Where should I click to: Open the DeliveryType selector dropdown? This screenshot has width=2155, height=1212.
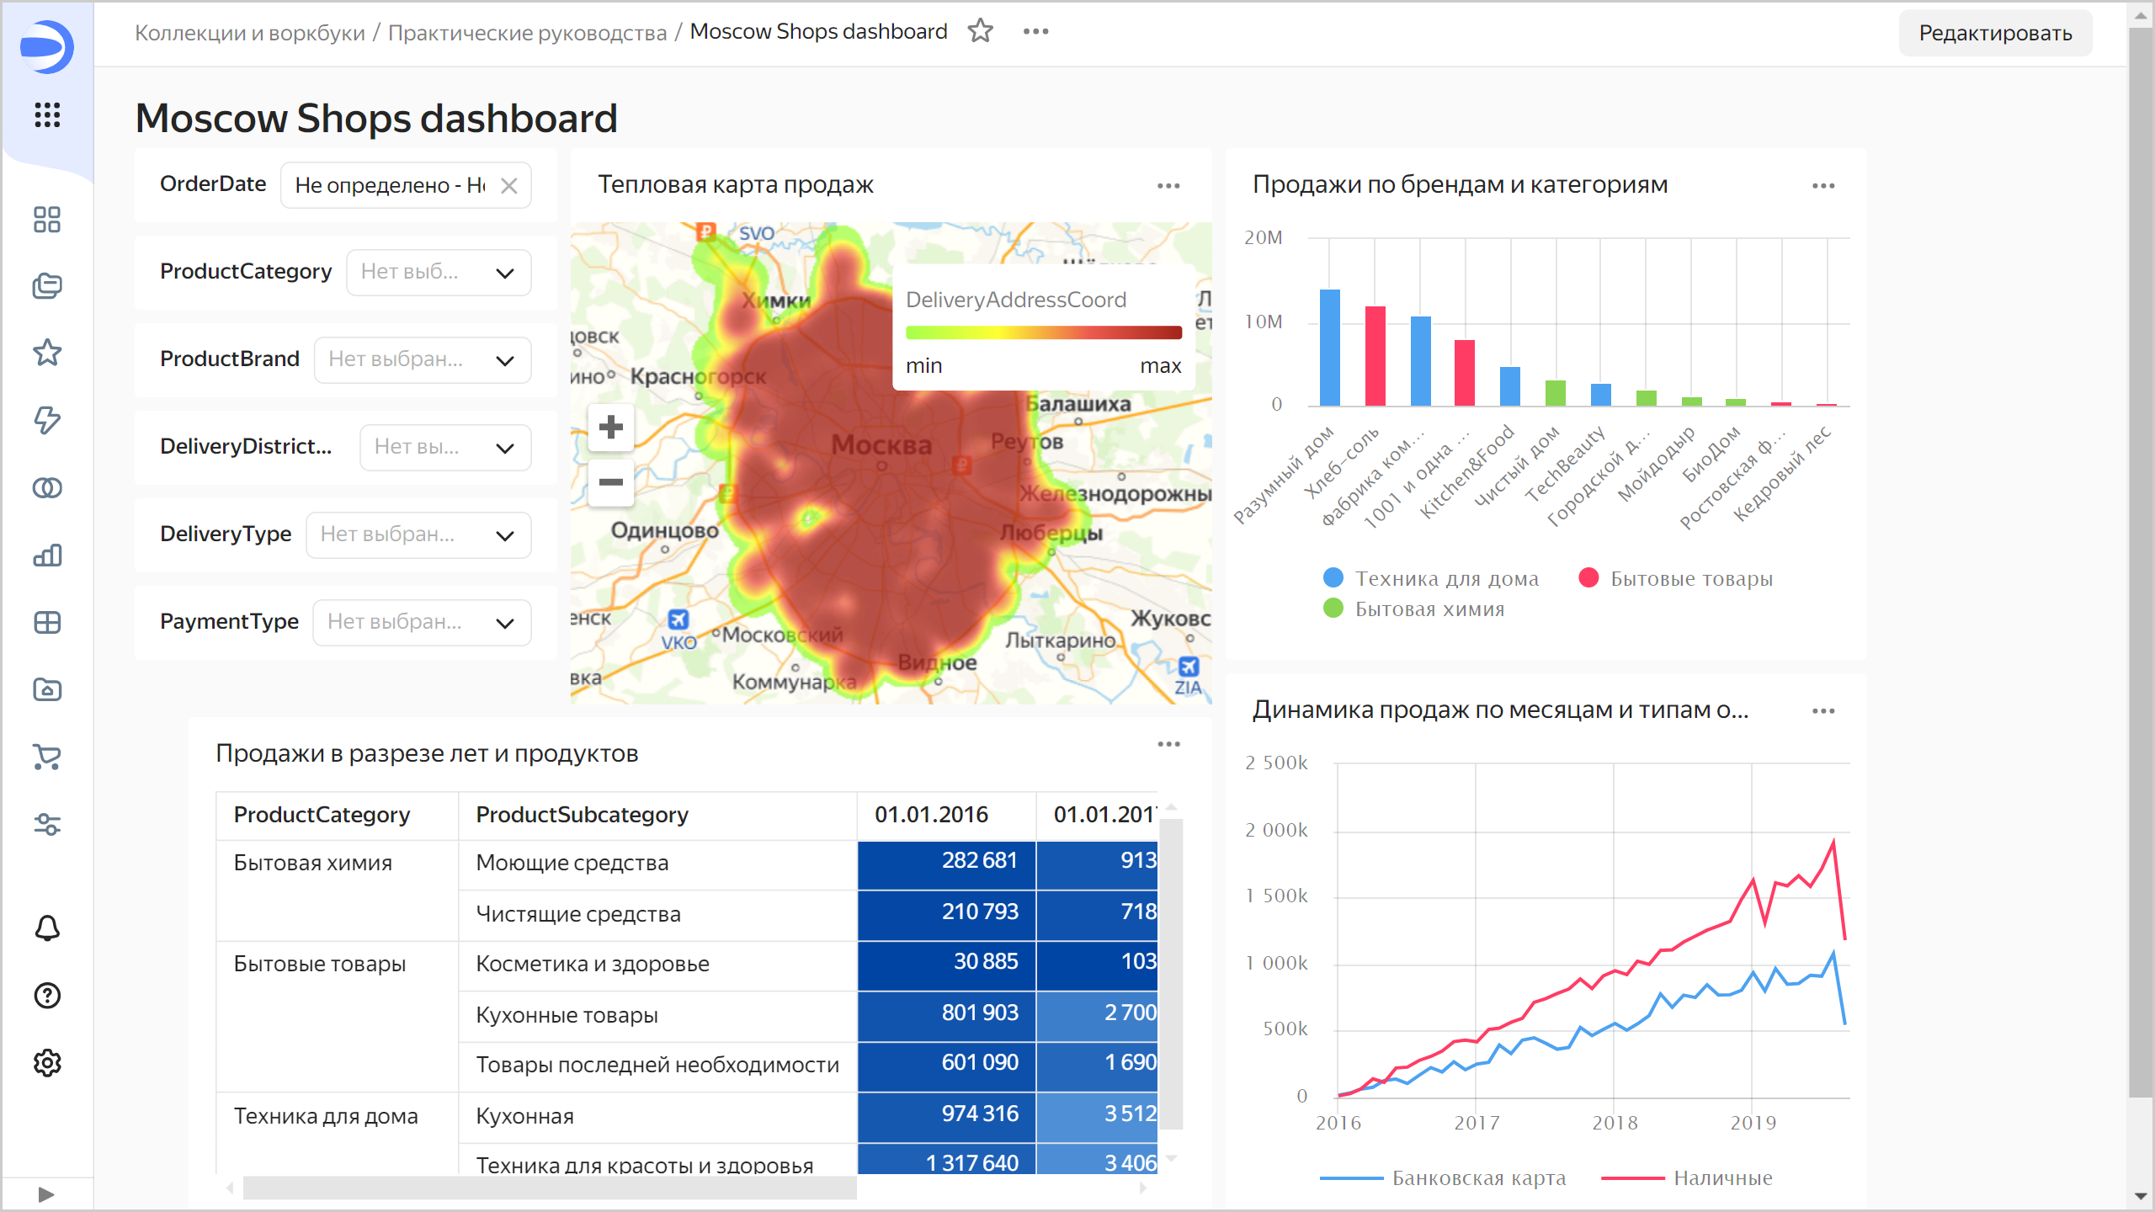click(418, 535)
